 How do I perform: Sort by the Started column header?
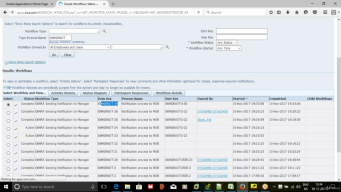pyautogui.click(x=239, y=99)
